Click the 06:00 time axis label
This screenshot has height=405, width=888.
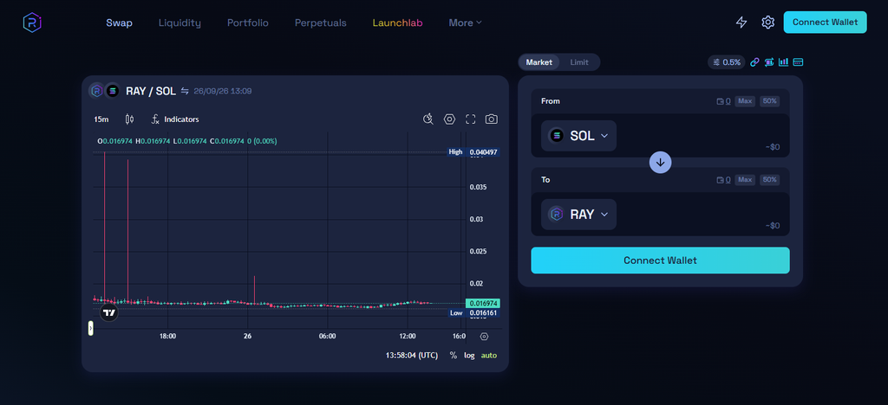327,336
